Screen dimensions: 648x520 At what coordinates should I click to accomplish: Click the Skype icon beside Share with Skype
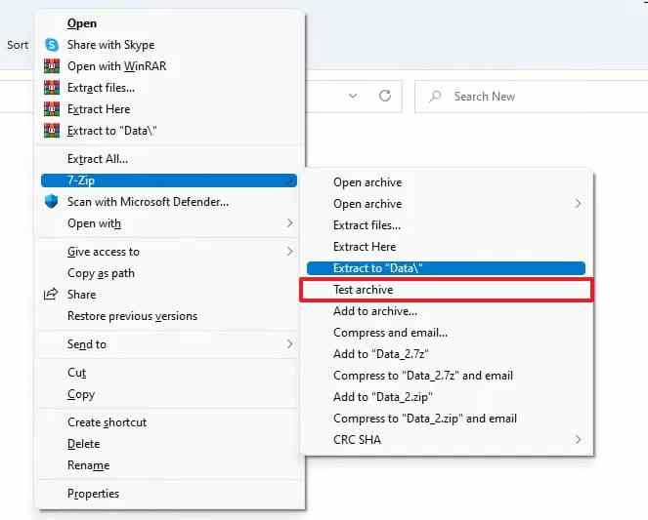coord(52,45)
